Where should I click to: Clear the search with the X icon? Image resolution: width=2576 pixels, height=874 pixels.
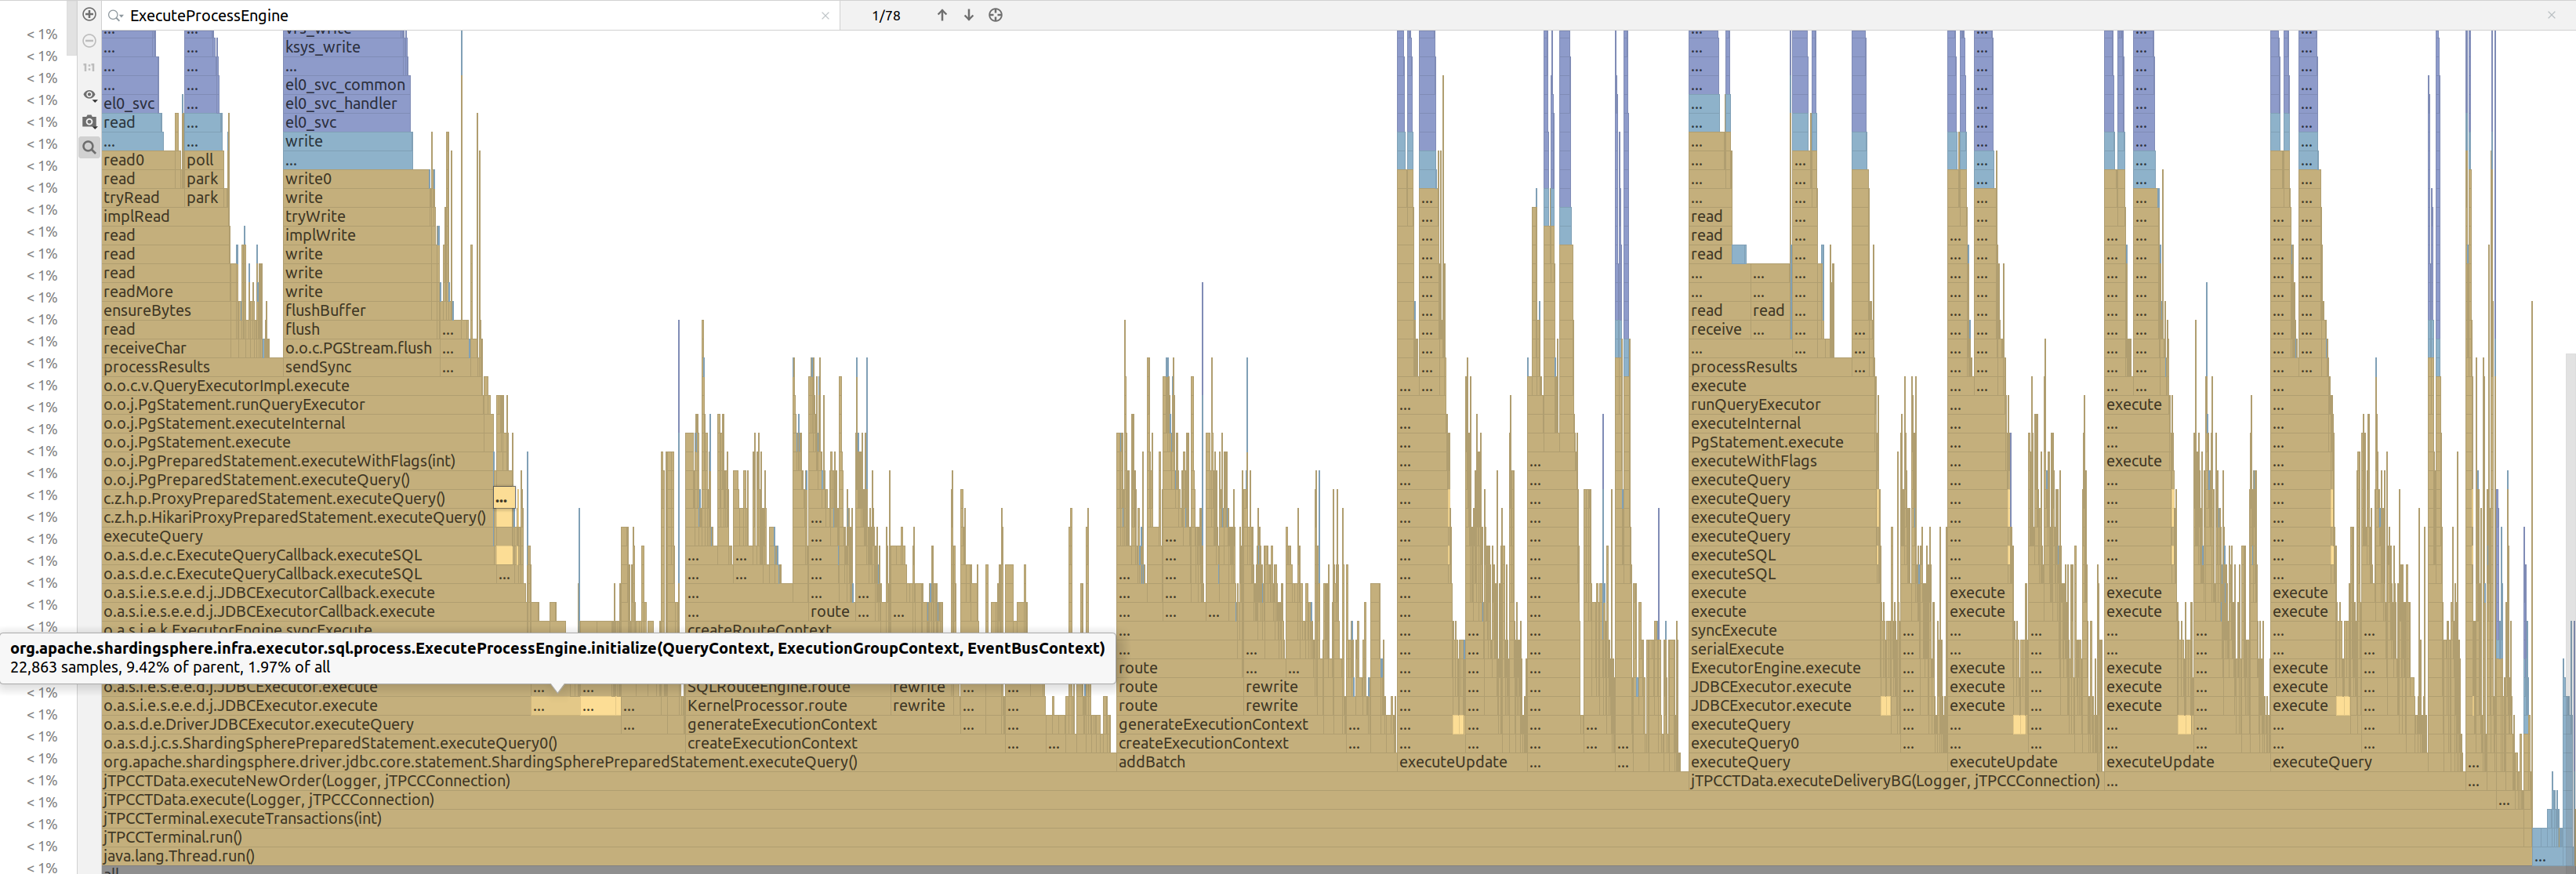pyautogui.click(x=826, y=15)
